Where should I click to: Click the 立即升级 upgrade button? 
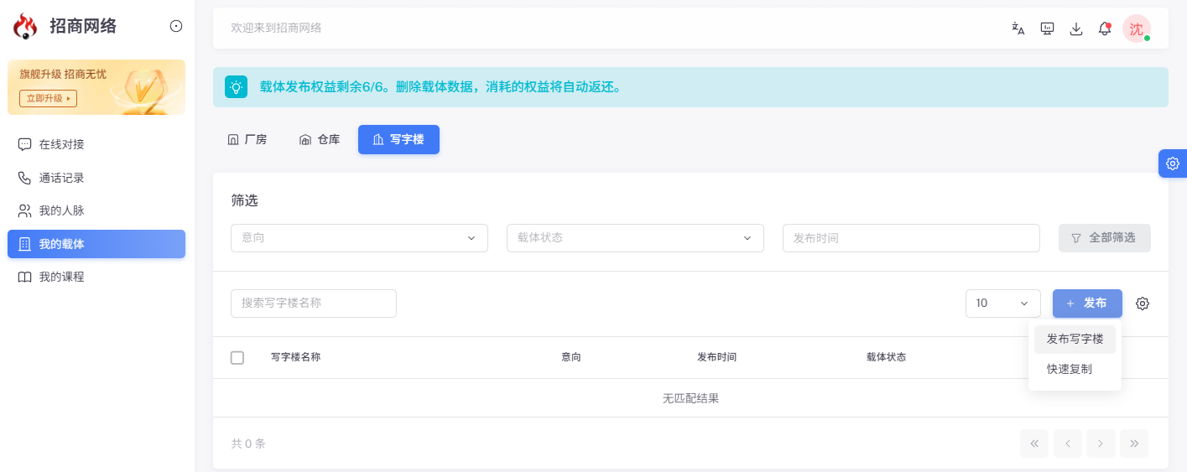[49, 99]
